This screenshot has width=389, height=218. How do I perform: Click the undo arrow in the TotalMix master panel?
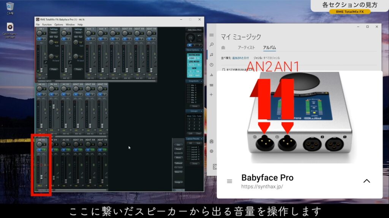(199, 36)
